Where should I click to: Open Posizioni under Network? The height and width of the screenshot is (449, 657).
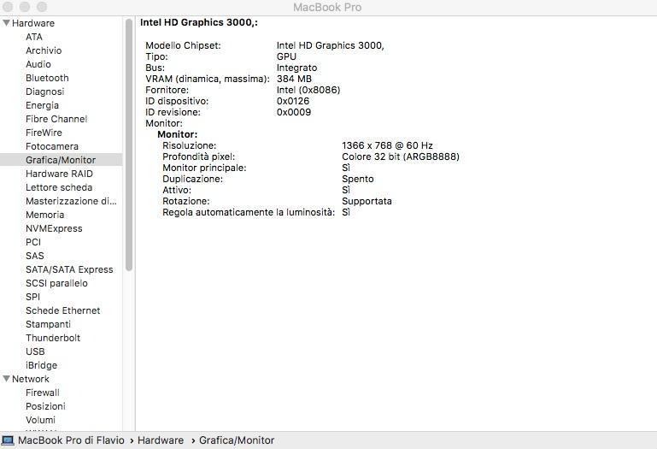(45, 406)
